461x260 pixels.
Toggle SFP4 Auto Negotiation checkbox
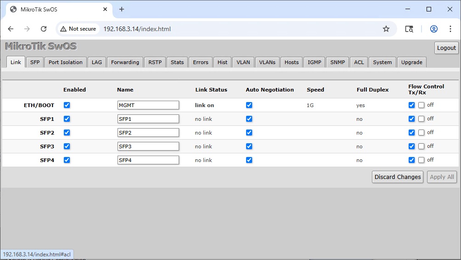(x=249, y=160)
